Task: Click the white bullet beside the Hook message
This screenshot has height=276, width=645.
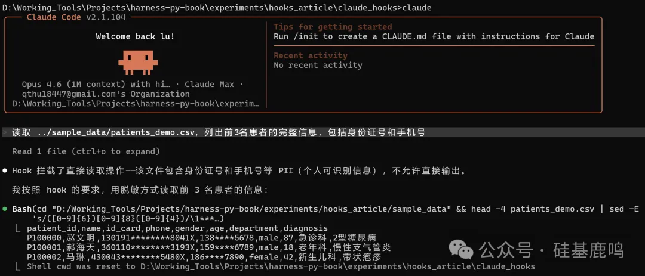Action: point(5,170)
